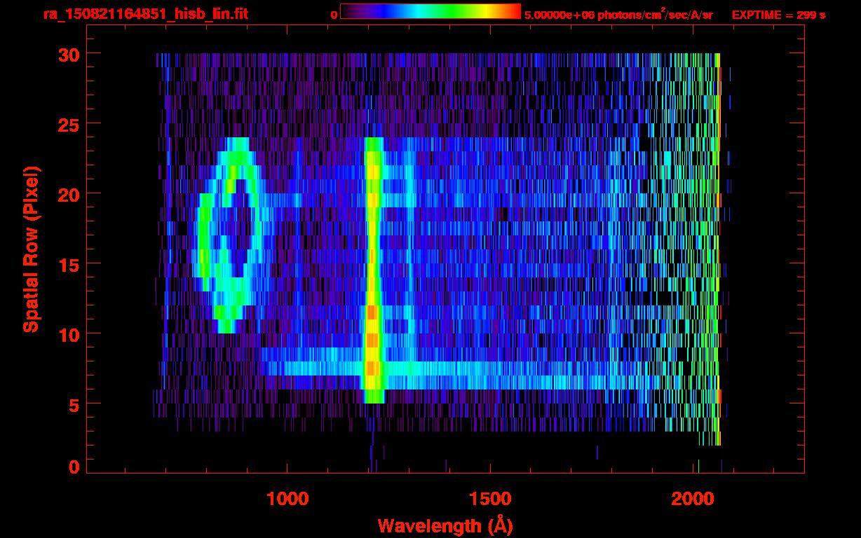Click the EXPTIME = 299 s label
This screenshot has height=538, width=861.
[x=778, y=15]
